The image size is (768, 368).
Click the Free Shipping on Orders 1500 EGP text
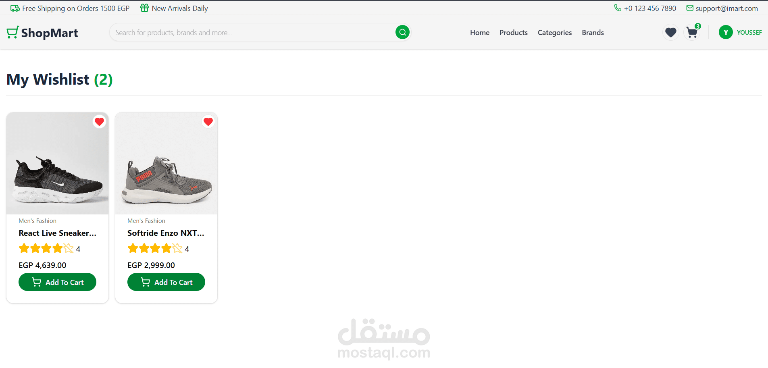pyautogui.click(x=76, y=8)
